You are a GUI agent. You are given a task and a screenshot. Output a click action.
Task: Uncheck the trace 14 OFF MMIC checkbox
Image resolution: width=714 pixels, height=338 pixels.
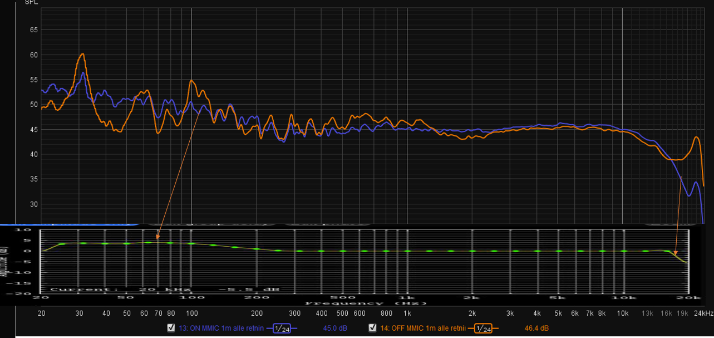click(372, 328)
